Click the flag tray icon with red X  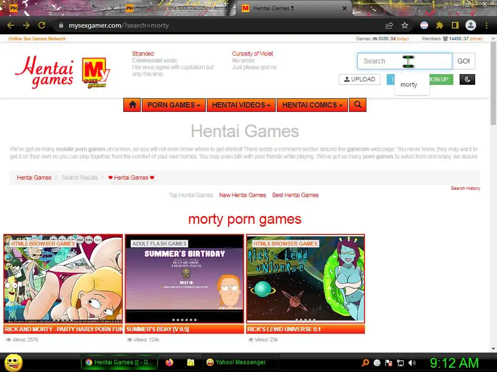coord(389,363)
